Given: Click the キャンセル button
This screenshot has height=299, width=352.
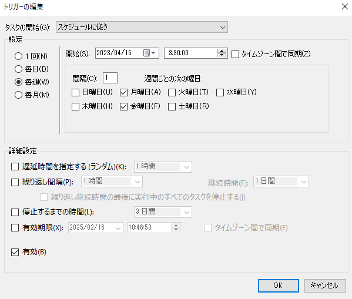Looking at the screenshot, I should click(x=325, y=285).
